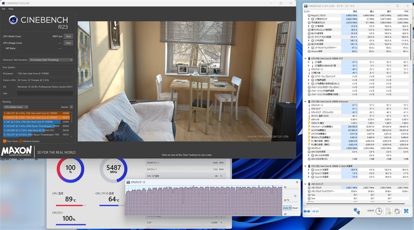Collapse the C-State residency group
414x230 pixels.
[x=306, y=166]
